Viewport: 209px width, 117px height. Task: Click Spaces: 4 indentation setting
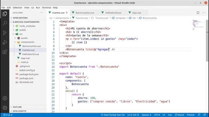[146, 115]
